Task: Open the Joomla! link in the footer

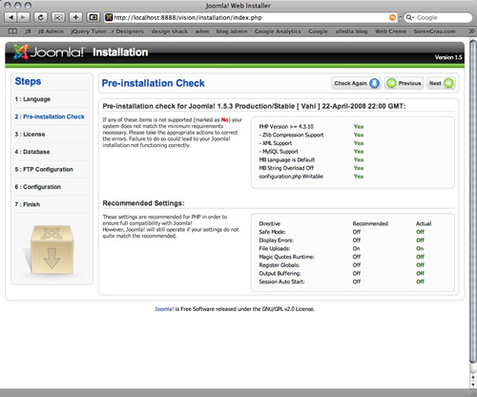Action: tap(164, 309)
